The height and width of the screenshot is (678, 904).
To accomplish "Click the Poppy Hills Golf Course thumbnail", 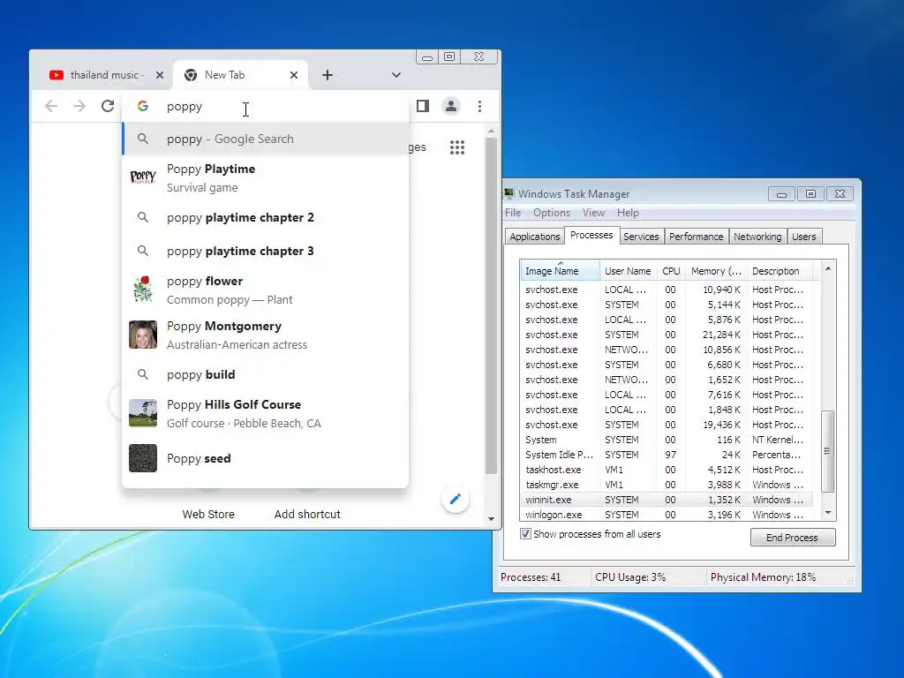I will (x=143, y=413).
